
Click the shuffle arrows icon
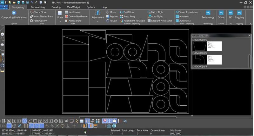point(125,121)
